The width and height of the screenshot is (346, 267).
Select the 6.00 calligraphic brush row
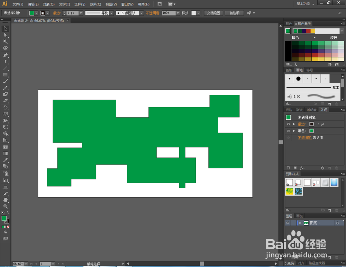pyautogui.click(x=313, y=96)
